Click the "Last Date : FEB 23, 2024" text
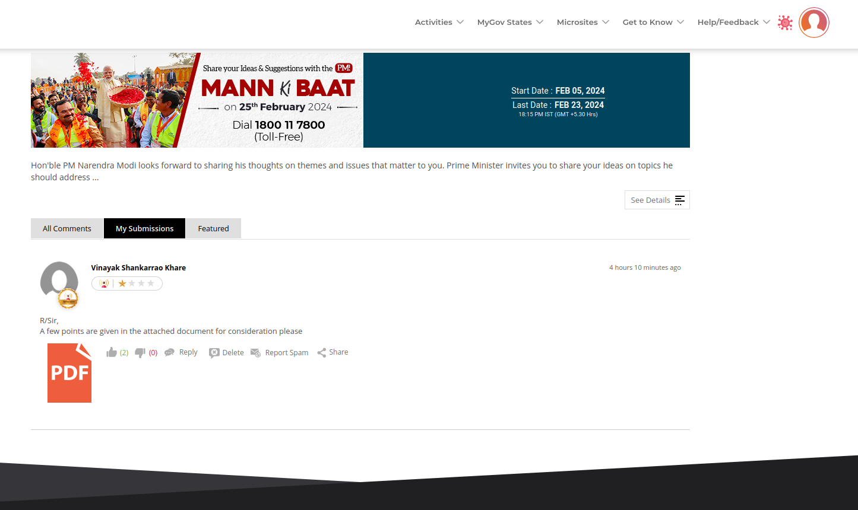The width and height of the screenshot is (858, 510). (558, 105)
